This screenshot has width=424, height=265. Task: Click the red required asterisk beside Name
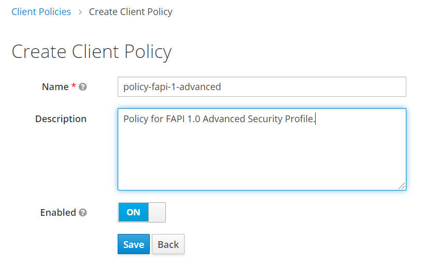pos(74,86)
